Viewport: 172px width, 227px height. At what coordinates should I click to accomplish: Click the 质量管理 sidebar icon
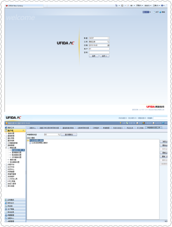point(6,215)
